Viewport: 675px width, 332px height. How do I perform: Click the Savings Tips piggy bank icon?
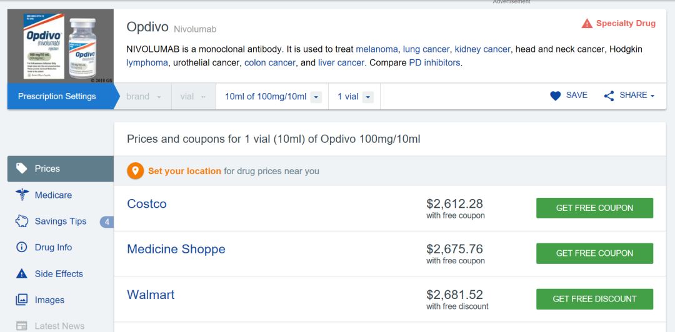click(22, 221)
